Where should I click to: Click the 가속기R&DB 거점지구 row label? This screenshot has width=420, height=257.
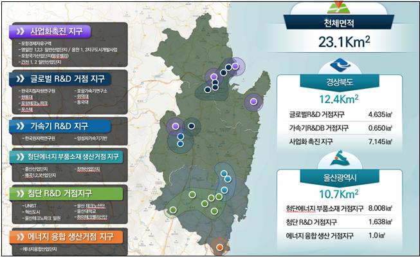click(319, 128)
